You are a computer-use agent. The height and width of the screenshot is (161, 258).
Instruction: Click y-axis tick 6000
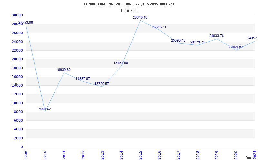18,120
